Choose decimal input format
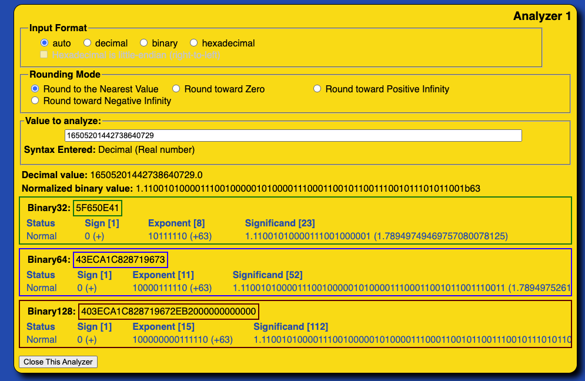The width and height of the screenshot is (585, 381). click(87, 43)
